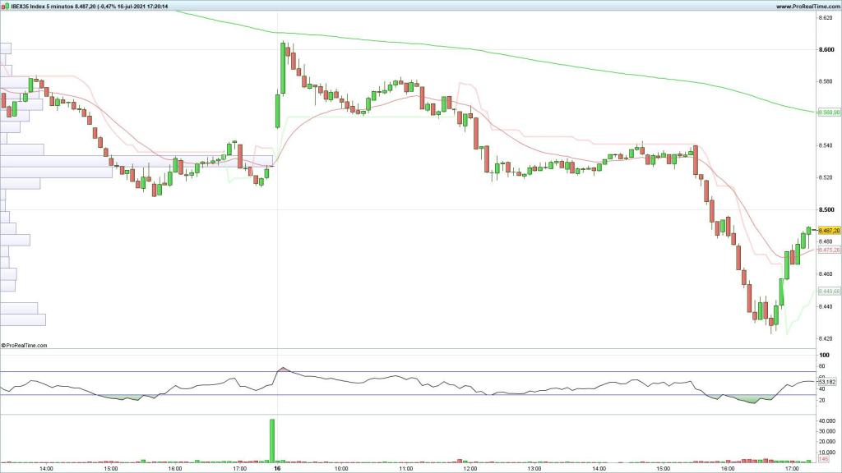The image size is (842, 473).
Task: Click the 40.000 label on volume axis
Action: 828,421
